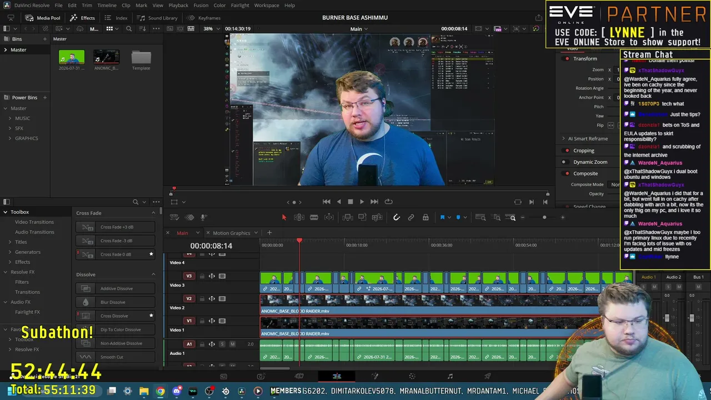Mute the Audio 1 track
The height and width of the screenshot is (400, 711).
pos(232,344)
